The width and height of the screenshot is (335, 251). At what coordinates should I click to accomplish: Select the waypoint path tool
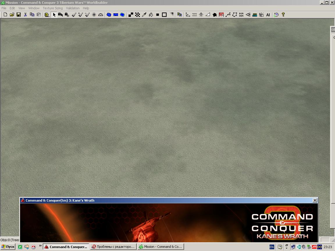coord(228,15)
